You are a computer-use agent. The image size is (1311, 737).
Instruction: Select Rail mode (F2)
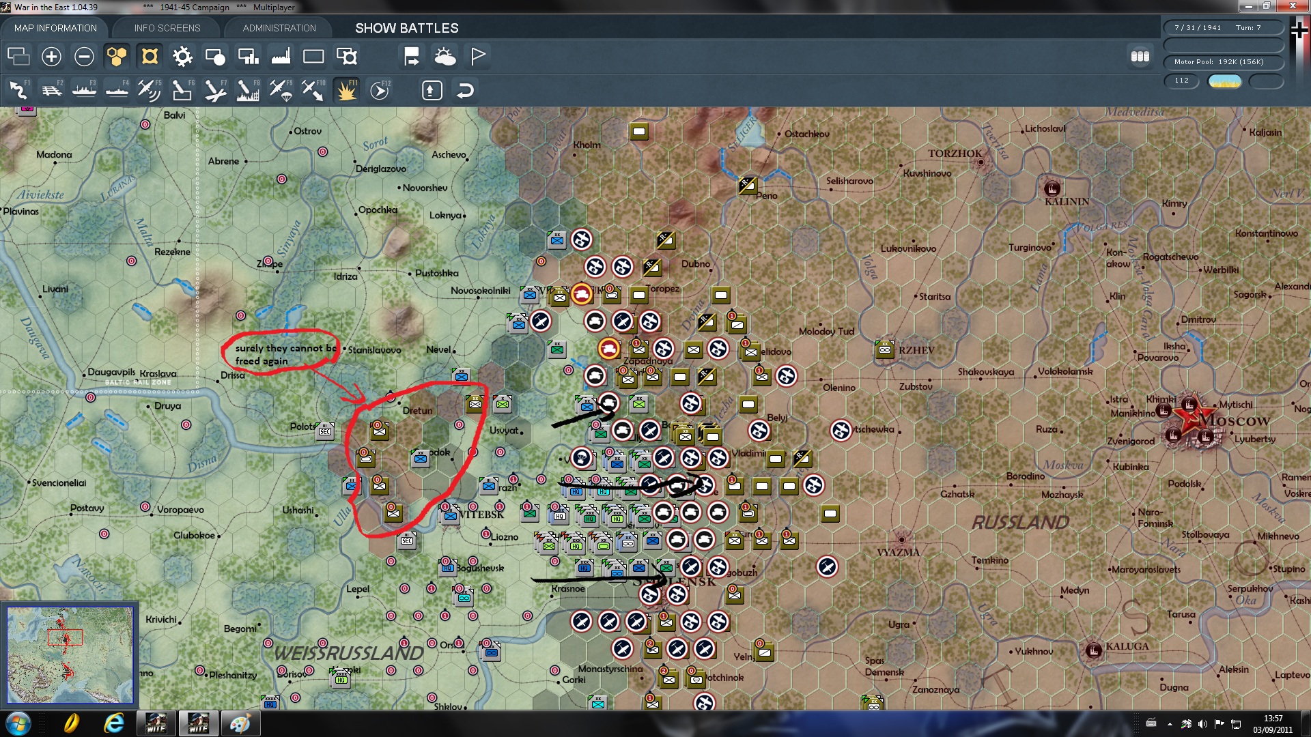click(51, 89)
